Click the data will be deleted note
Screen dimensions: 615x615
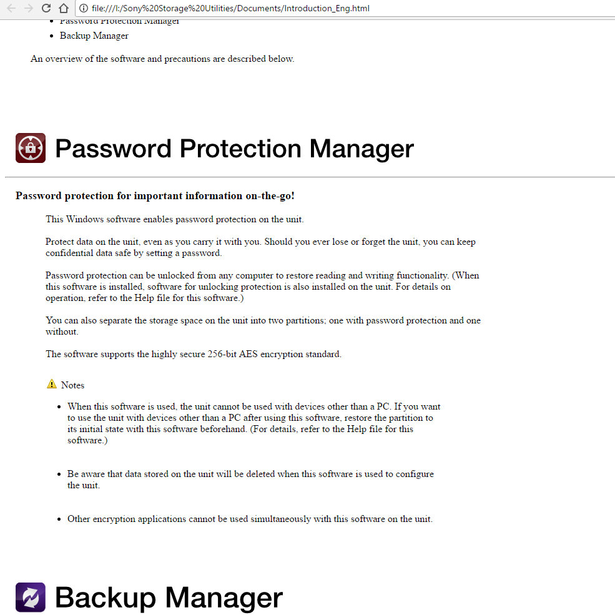point(250,480)
